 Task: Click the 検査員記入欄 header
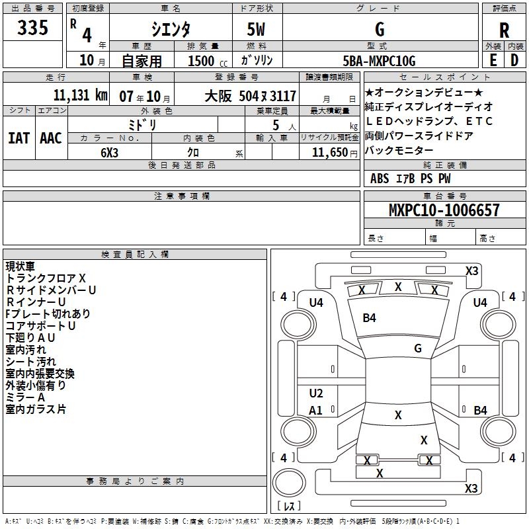135,255
